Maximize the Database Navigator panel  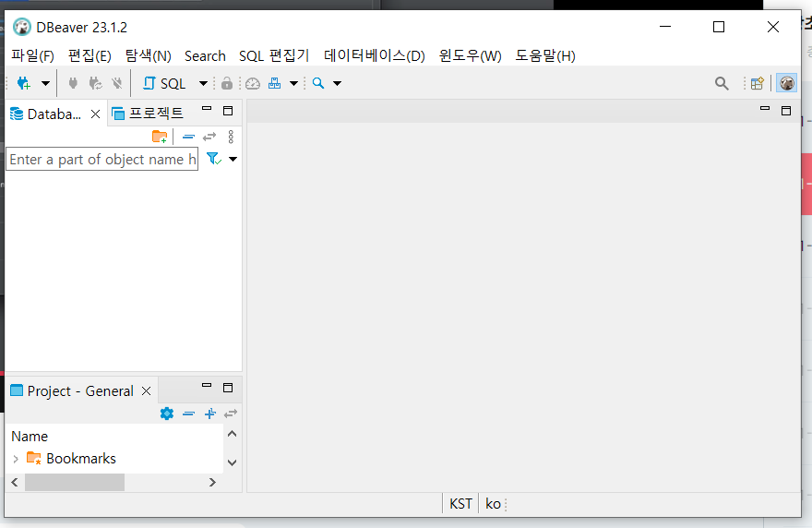click(228, 111)
